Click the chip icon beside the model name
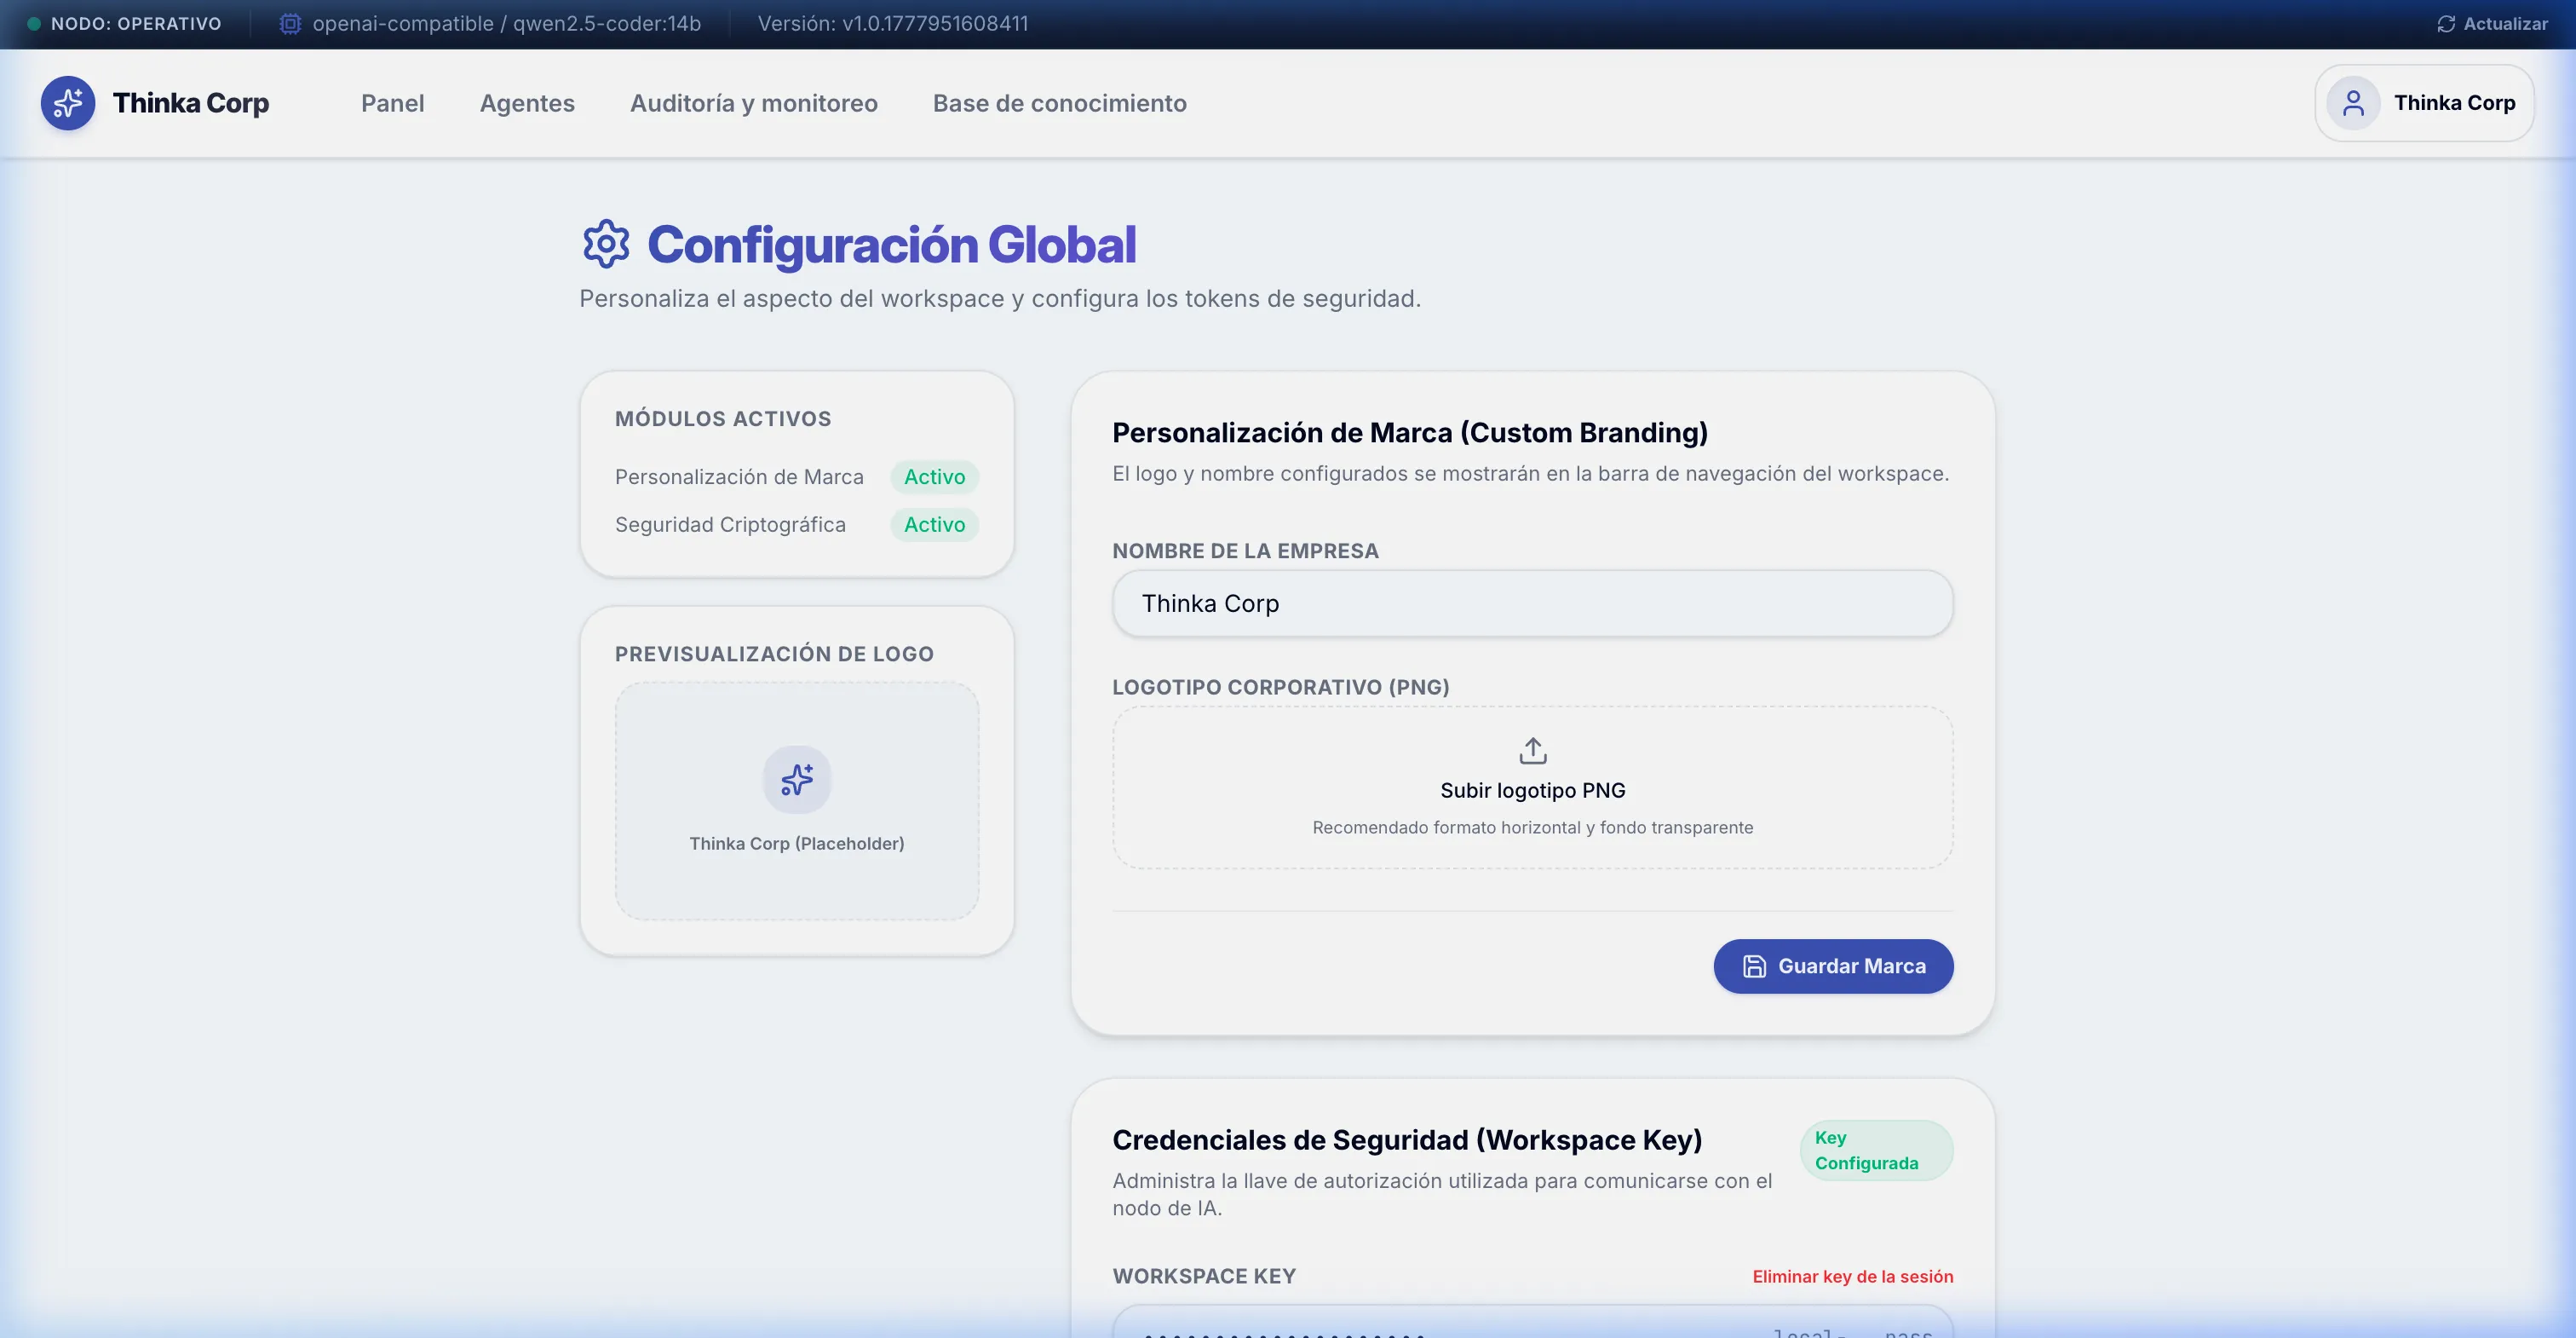The width and height of the screenshot is (2576, 1338). tap(290, 24)
